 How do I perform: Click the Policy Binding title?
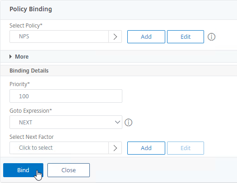coord(31,9)
